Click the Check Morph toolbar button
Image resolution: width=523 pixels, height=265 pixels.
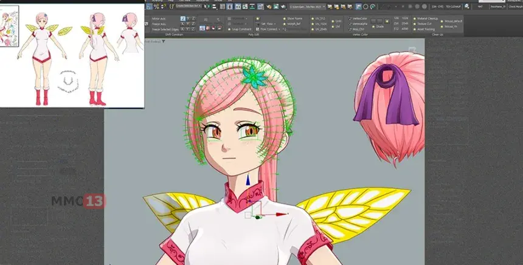click(516, 6)
